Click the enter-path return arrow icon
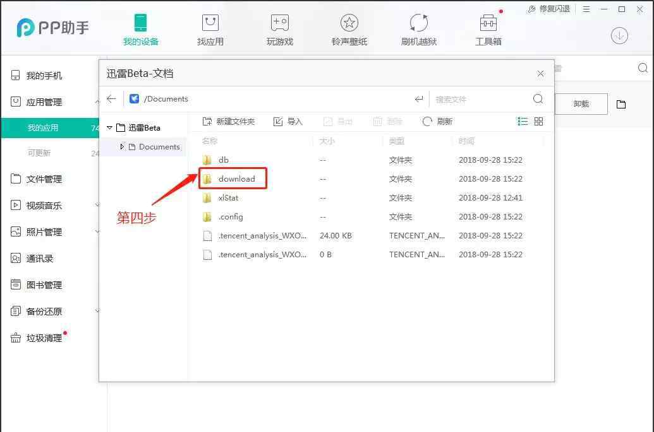 coord(419,99)
